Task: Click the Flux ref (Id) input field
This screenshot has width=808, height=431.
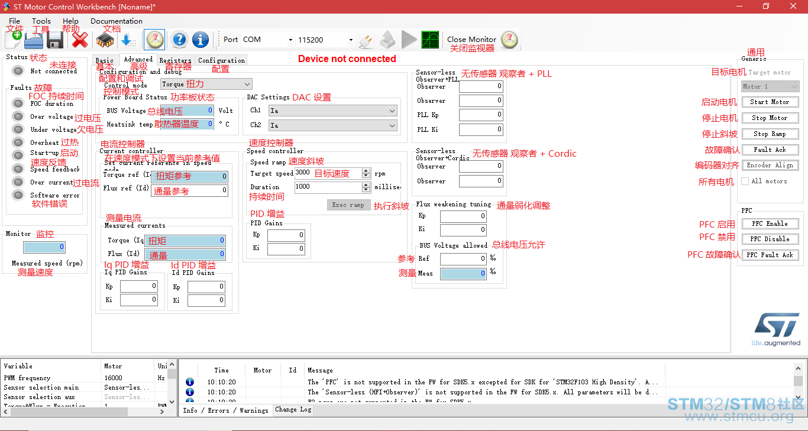Action: (189, 190)
